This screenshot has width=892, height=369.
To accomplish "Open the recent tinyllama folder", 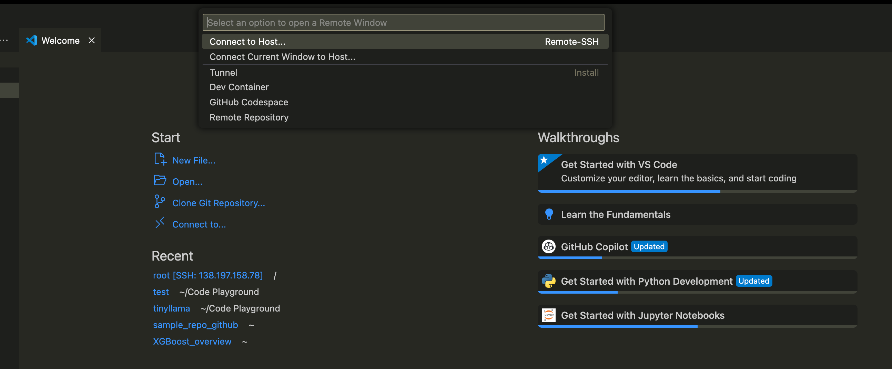I will pyautogui.click(x=171, y=308).
